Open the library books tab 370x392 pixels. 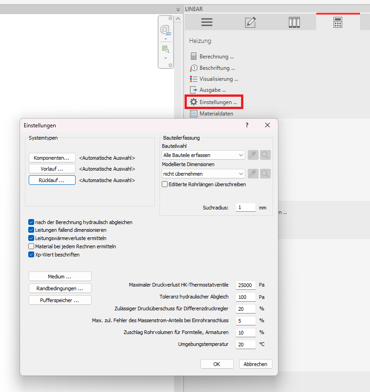click(x=294, y=22)
